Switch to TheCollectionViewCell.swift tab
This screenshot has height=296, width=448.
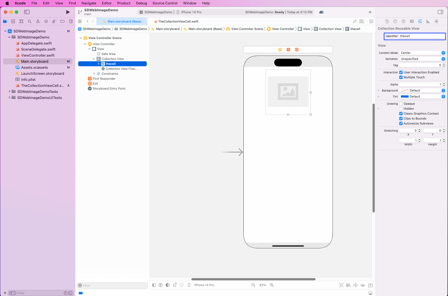pyautogui.click(x=178, y=21)
